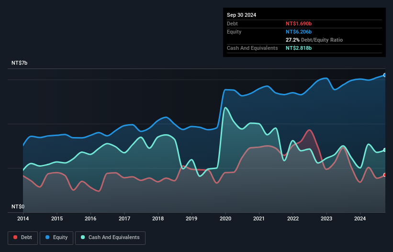Select the Equity endpoint marker on chart

pyautogui.click(x=385, y=75)
